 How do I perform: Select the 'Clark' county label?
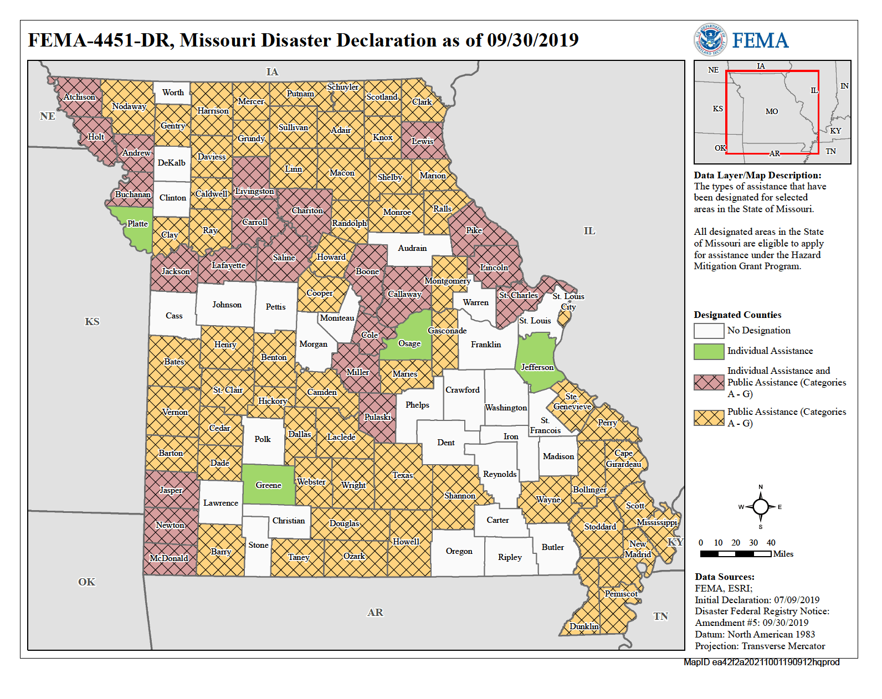(x=422, y=102)
